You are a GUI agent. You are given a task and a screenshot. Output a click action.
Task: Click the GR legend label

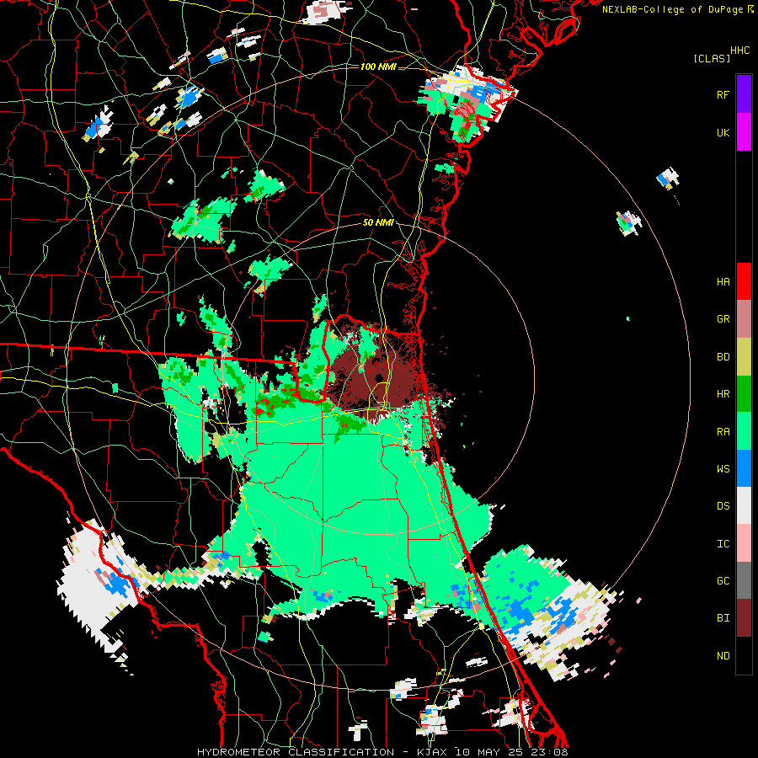pyautogui.click(x=723, y=319)
